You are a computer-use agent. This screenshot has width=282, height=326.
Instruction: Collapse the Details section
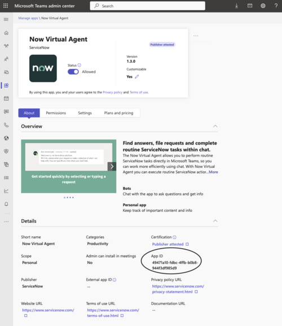point(215,221)
